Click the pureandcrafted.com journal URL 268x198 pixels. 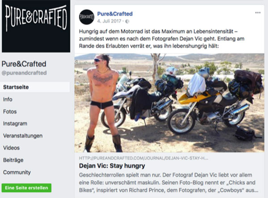[143, 158]
